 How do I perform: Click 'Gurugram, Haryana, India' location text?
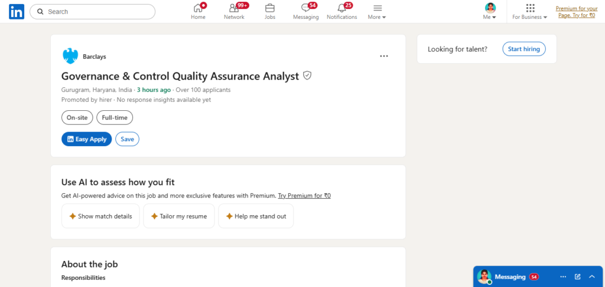(96, 90)
